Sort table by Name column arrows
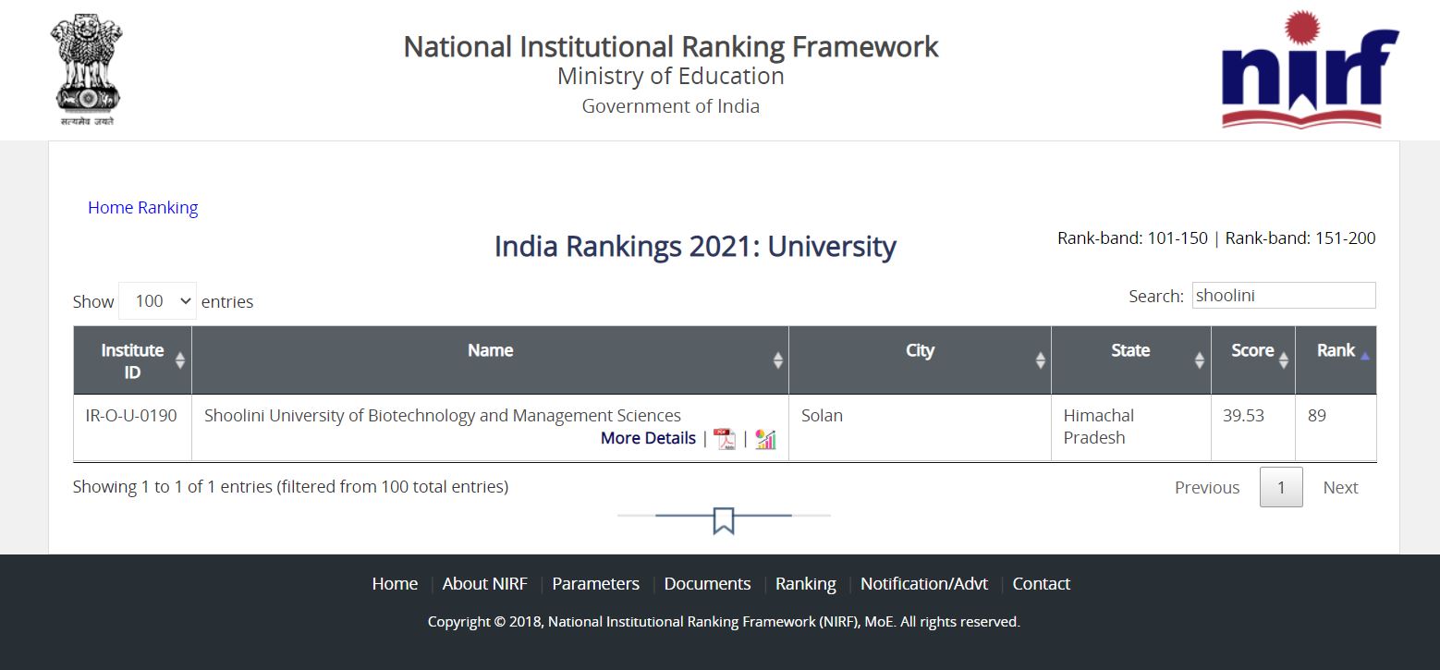 (778, 360)
